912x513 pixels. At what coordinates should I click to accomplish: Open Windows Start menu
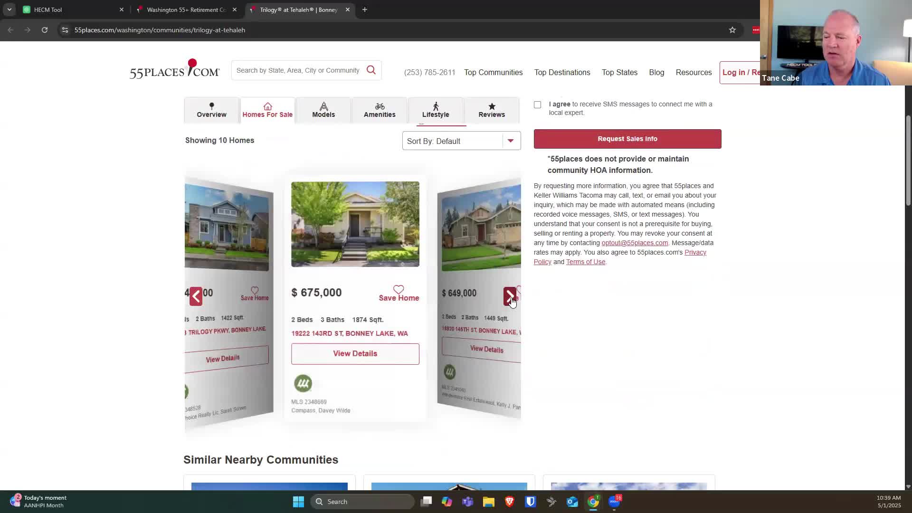click(298, 502)
